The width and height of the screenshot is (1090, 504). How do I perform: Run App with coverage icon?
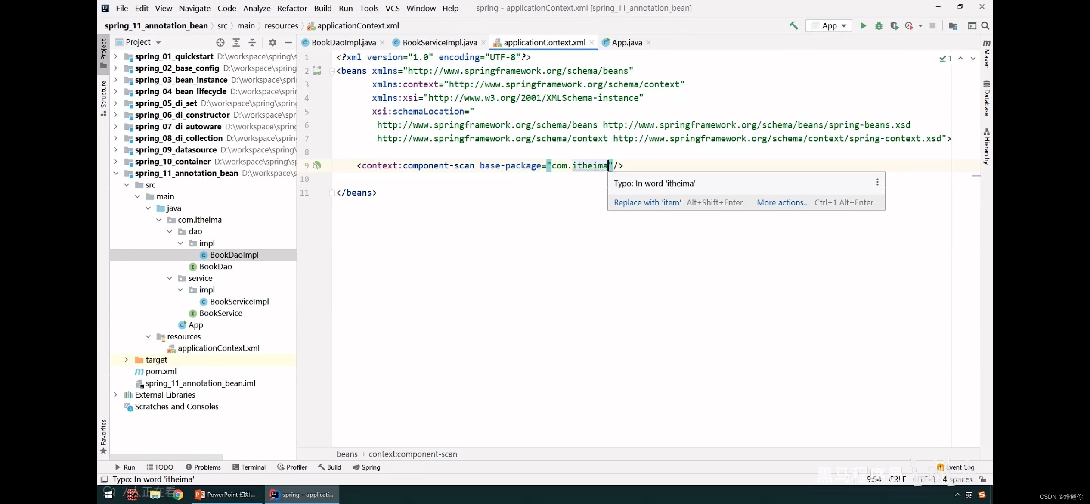[894, 26]
